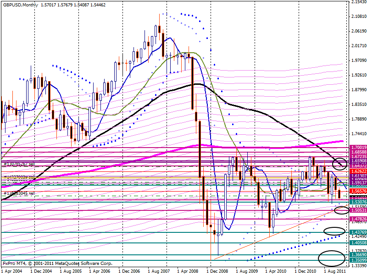Click the purple 1.65908 price label
The width and height of the screenshot is (367, 275).
pos(358,161)
